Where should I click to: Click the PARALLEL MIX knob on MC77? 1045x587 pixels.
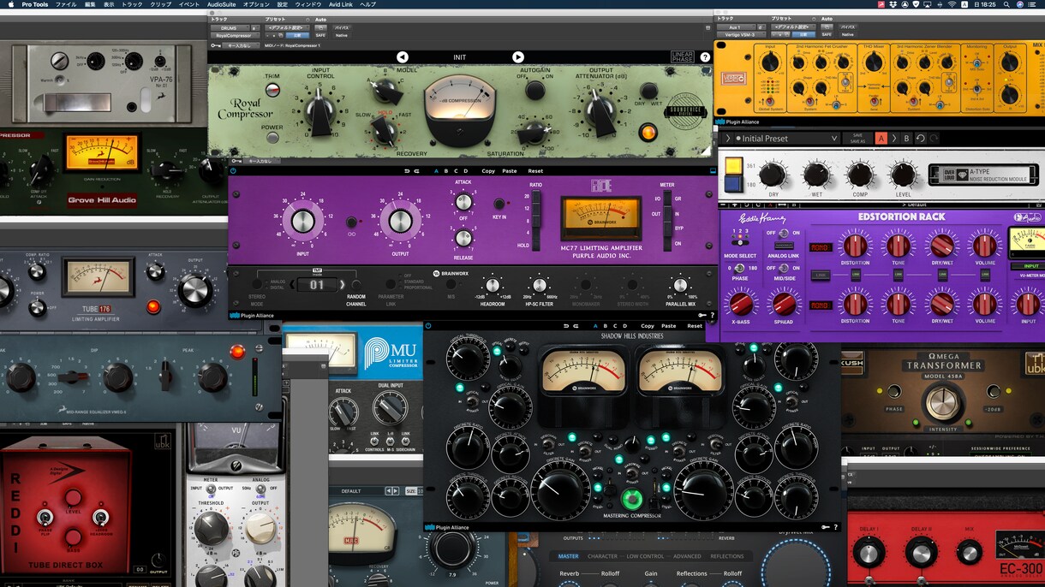tap(679, 285)
